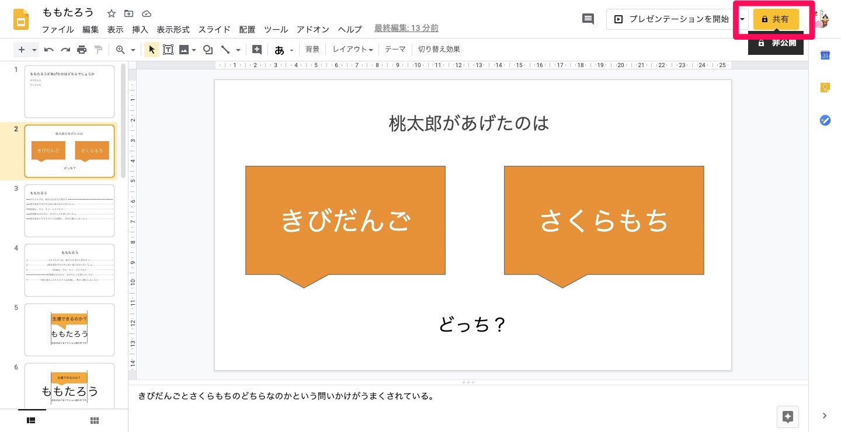Hide the side panel chevron
The width and height of the screenshot is (841, 432).
[825, 416]
